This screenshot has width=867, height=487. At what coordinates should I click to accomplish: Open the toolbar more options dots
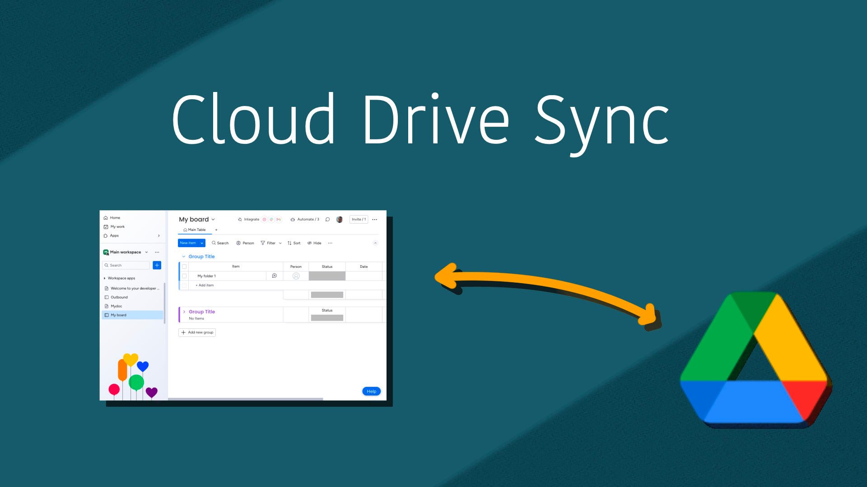tap(331, 243)
